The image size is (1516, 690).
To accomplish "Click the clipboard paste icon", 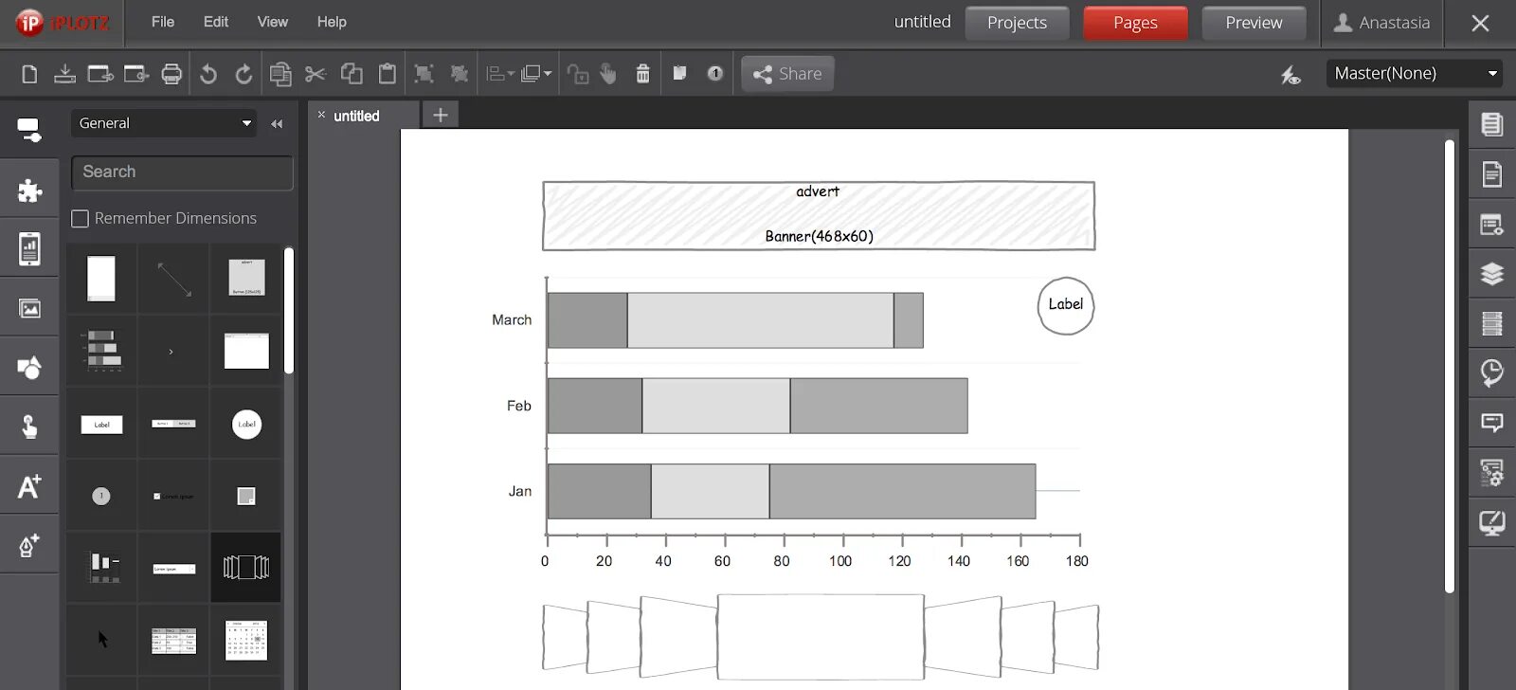I will 388,74.
